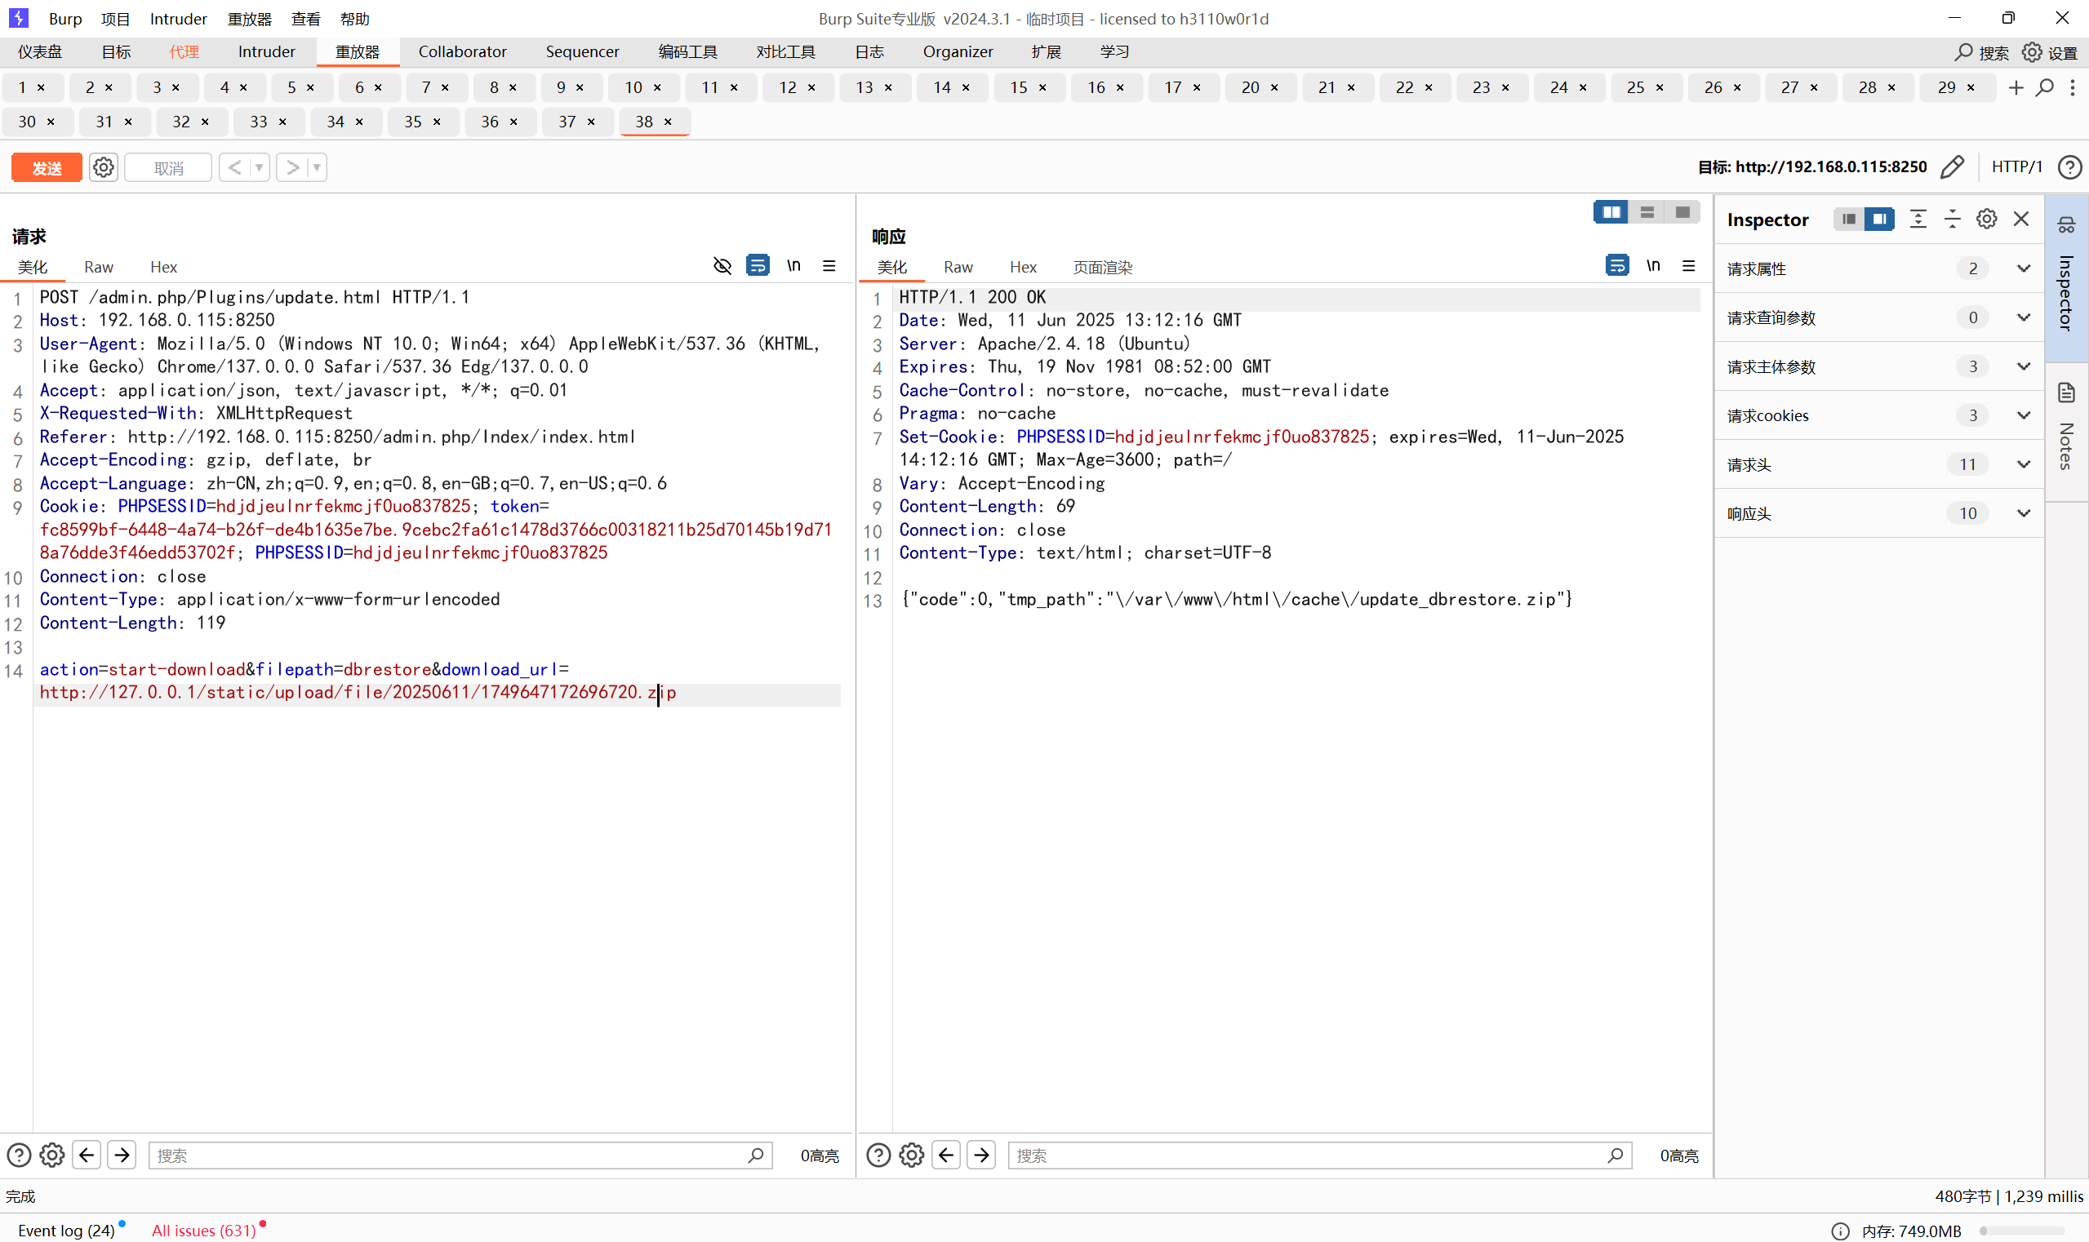Open Notes side tab icon

tap(2066, 392)
